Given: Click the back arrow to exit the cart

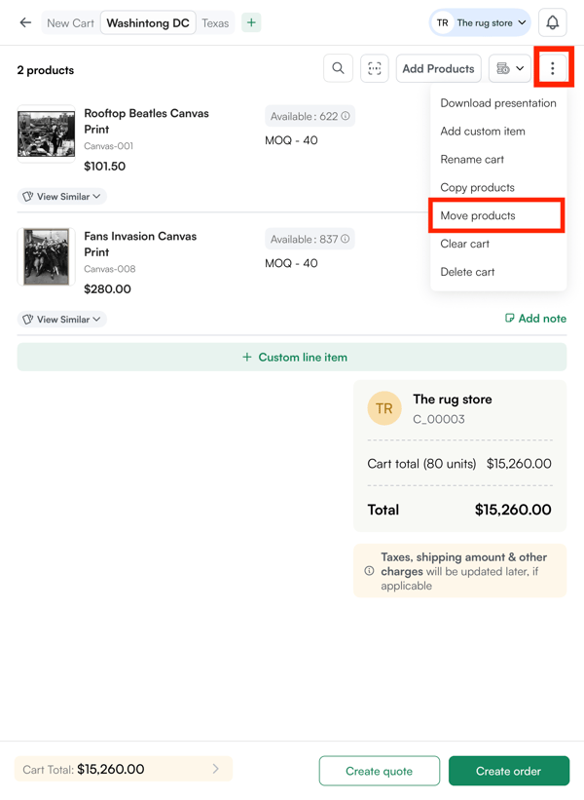Looking at the screenshot, I should [25, 21].
